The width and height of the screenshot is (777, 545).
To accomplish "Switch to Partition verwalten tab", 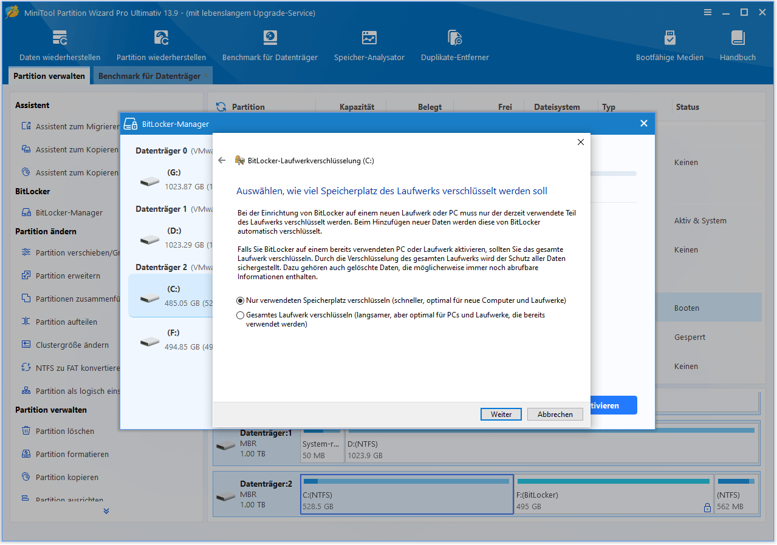I will click(x=49, y=76).
